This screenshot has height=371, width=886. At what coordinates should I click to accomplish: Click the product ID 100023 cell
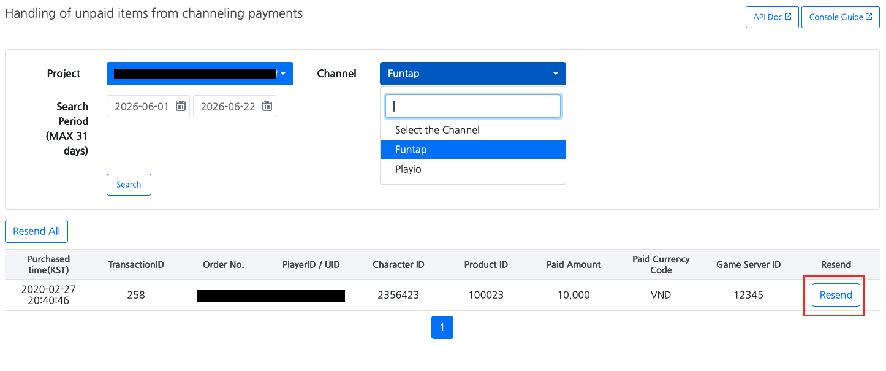(x=486, y=295)
